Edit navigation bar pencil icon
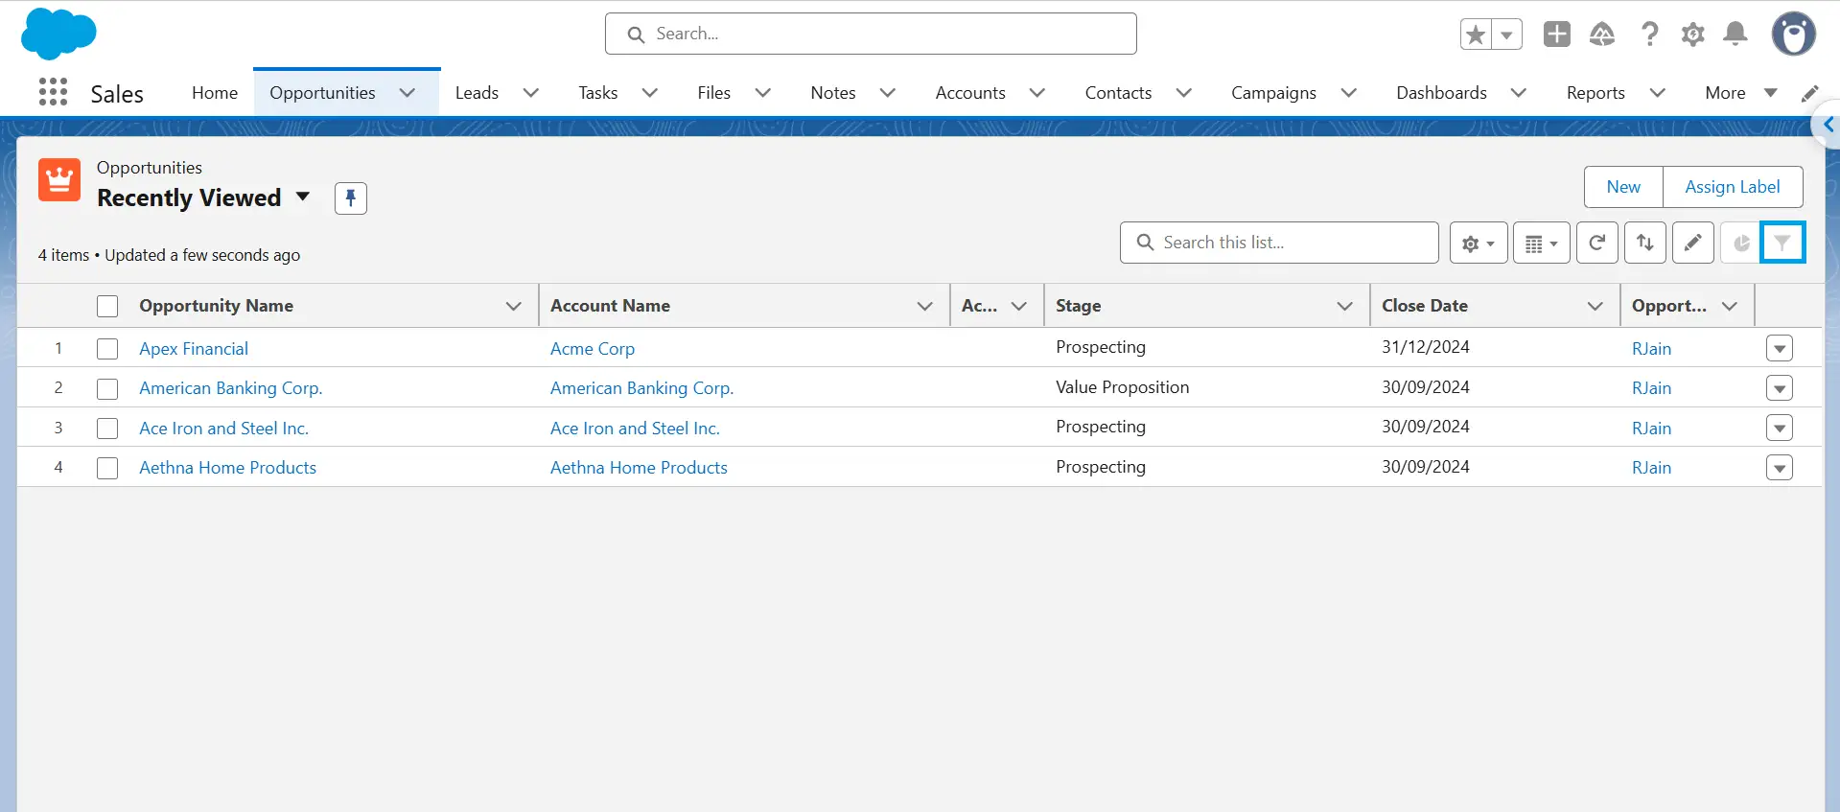Viewport: 1840px width, 812px height. click(x=1810, y=93)
